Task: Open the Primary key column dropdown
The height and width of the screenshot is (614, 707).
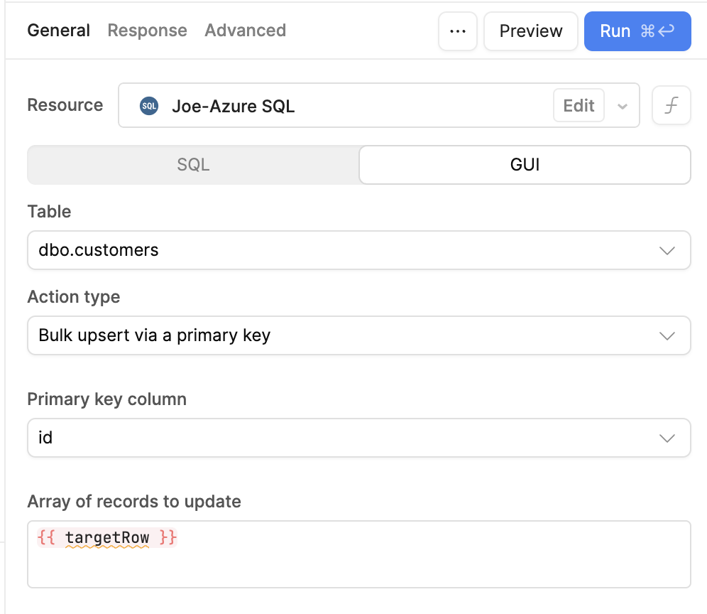Action: pyautogui.click(x=359, y=438)
